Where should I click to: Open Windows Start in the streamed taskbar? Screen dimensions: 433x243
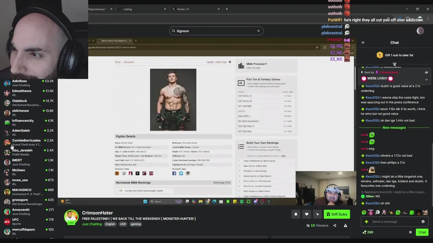[x=145, y=201]
